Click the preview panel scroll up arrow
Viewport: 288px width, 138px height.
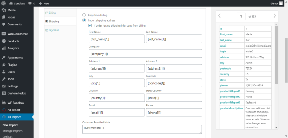276,24
